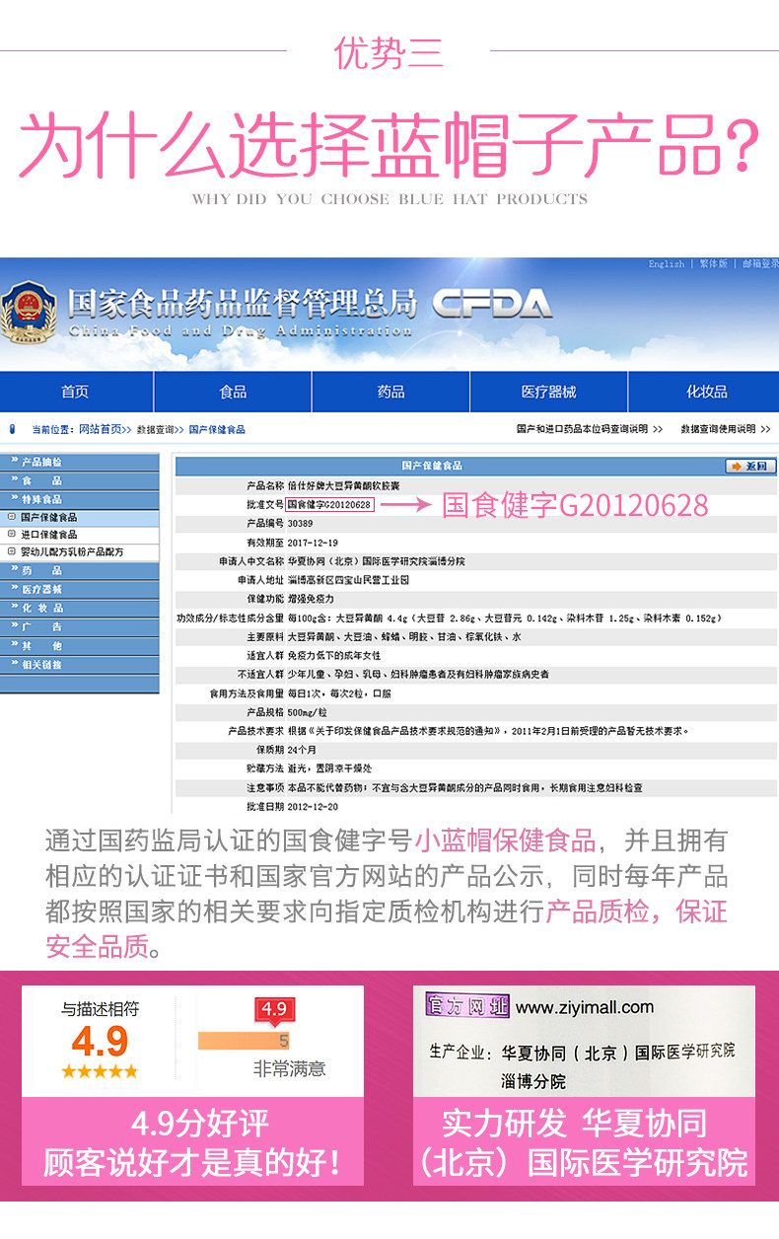The height and width of the screenshot is (1239, 779).
Task: Click the red 4.9 score badge
Action: click(273, 1010)
